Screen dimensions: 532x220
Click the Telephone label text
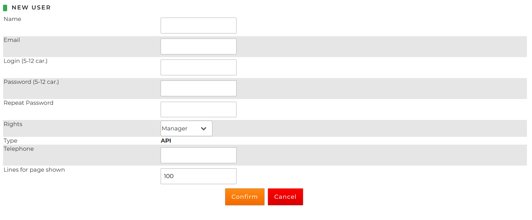[x=19, y=149]
